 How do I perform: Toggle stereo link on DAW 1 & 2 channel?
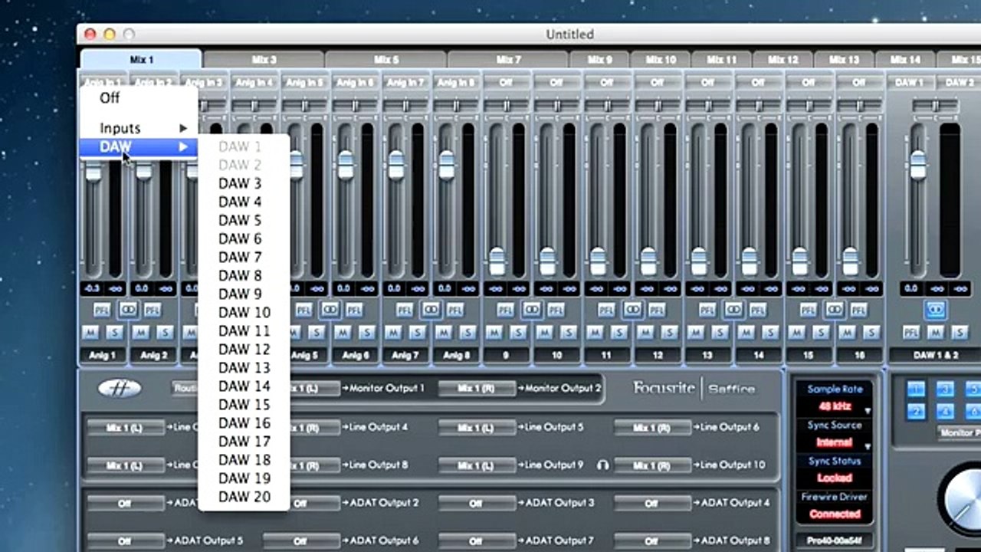tap(935, 309)
